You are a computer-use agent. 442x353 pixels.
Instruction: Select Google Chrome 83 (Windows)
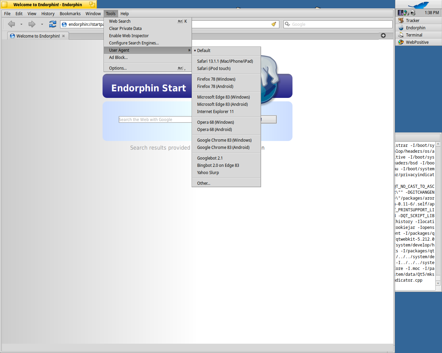point(226,140)
